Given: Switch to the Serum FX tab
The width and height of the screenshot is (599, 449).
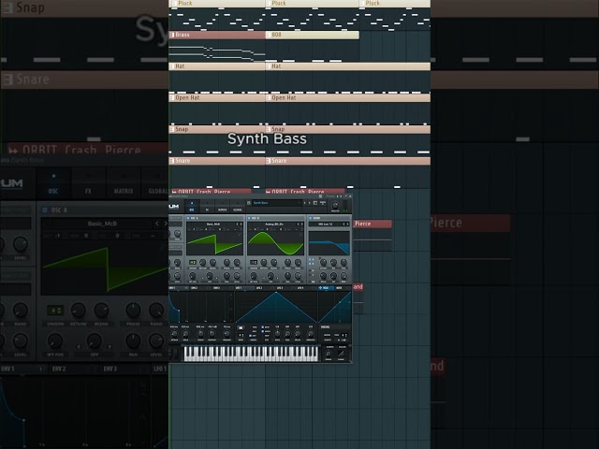Looking at the screenshot, I should pos(207,207).
